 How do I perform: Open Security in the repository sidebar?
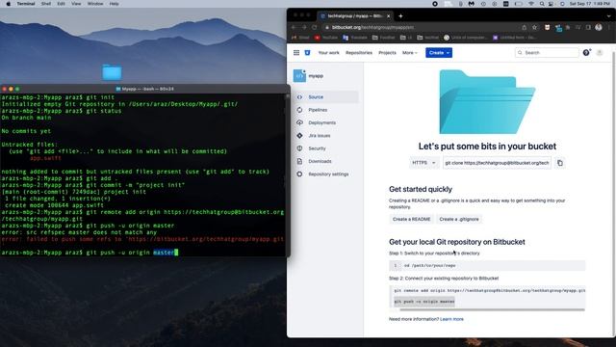(327, 148)
